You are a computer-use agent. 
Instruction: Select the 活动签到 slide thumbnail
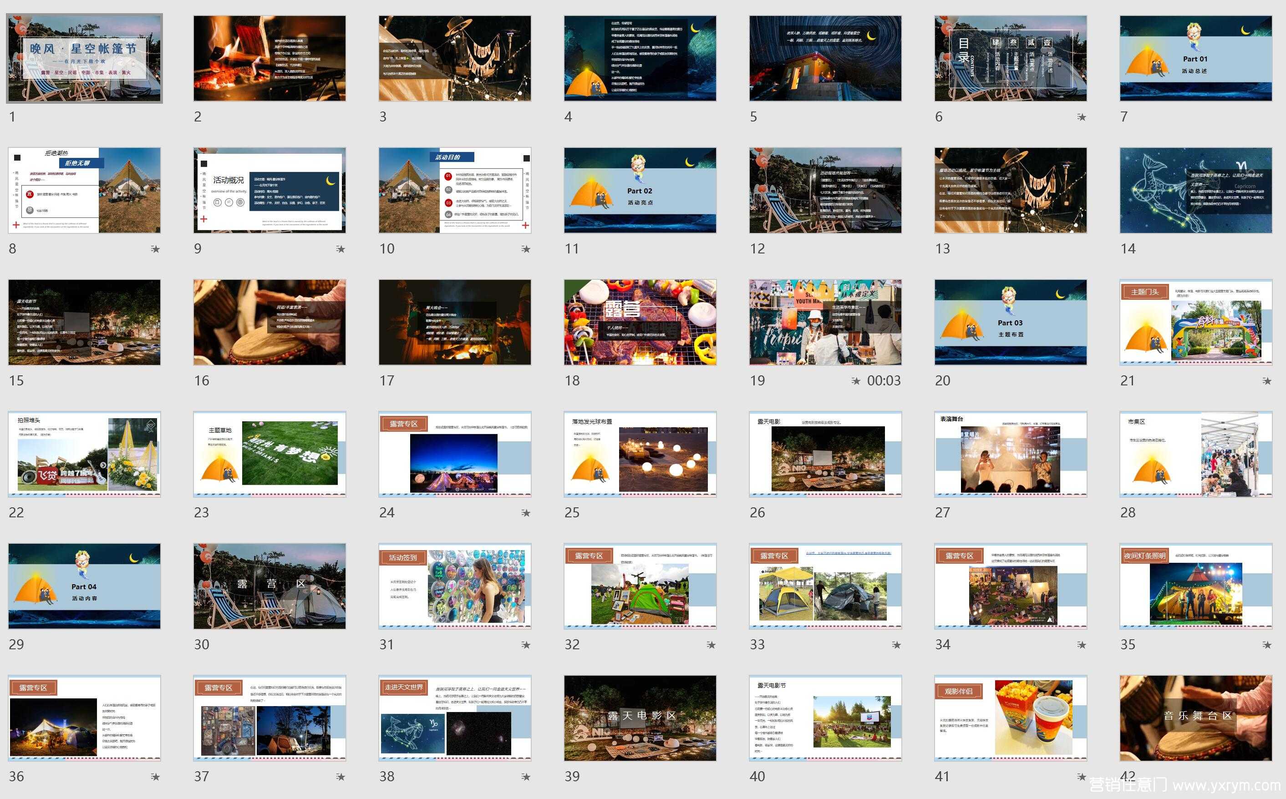click(x=455, y=586)
